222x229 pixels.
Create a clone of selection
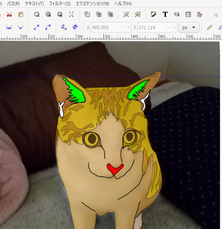[x=99, y=15]
